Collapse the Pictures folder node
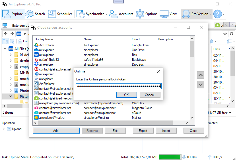This screenshot has height=160, width=237. 11,96
